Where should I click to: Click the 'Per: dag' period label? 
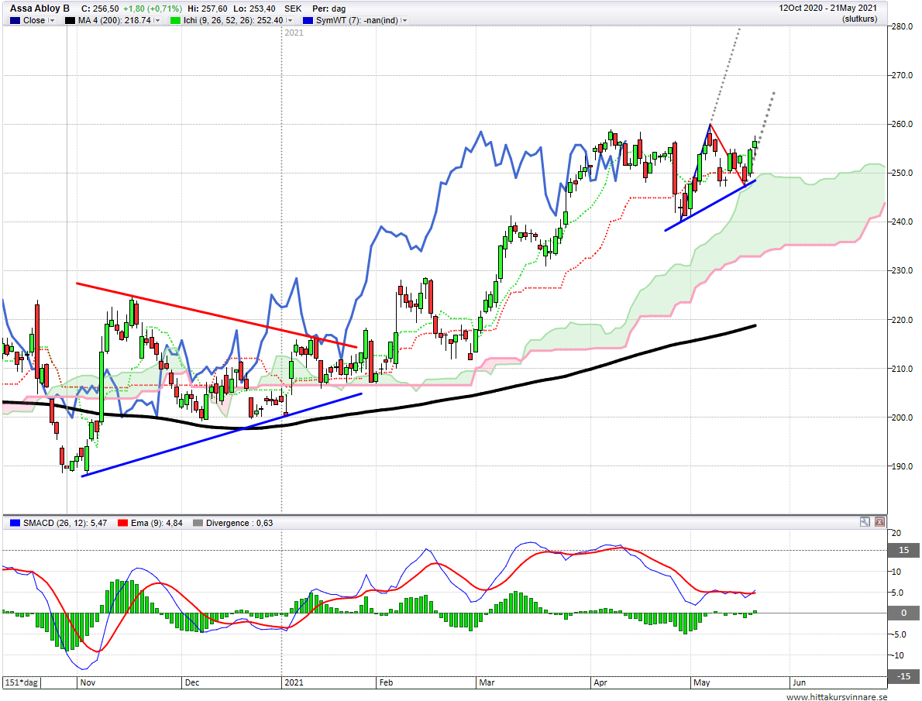(x=329, y=9)
